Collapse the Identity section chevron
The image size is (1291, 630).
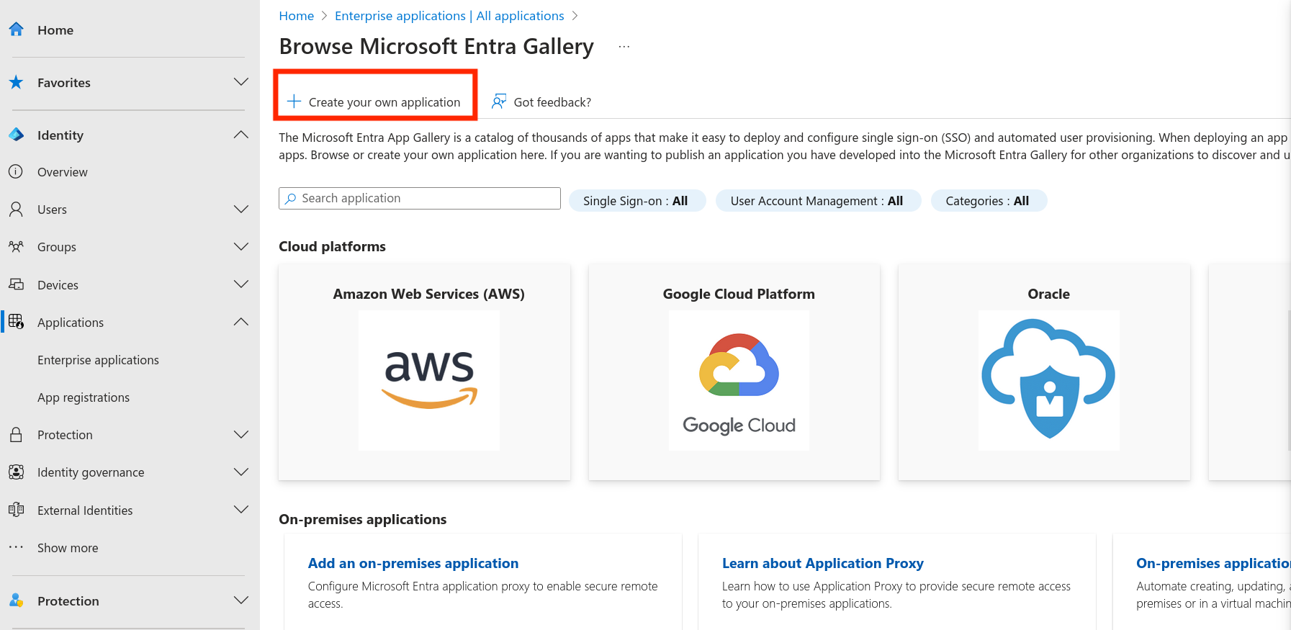(241, 135)
